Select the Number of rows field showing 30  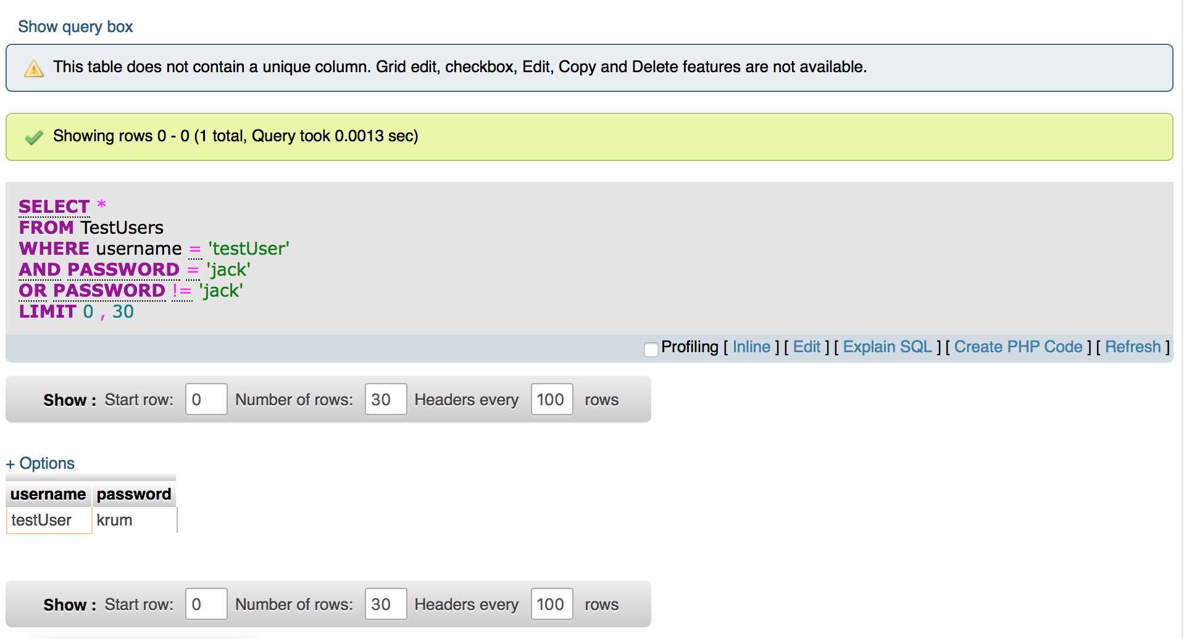[385, 399]
